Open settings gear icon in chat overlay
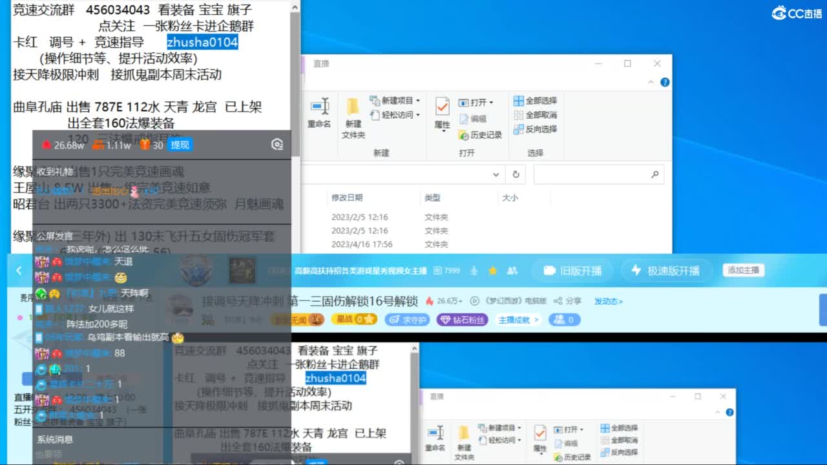827x465 pixels. (x=277, y=145)
